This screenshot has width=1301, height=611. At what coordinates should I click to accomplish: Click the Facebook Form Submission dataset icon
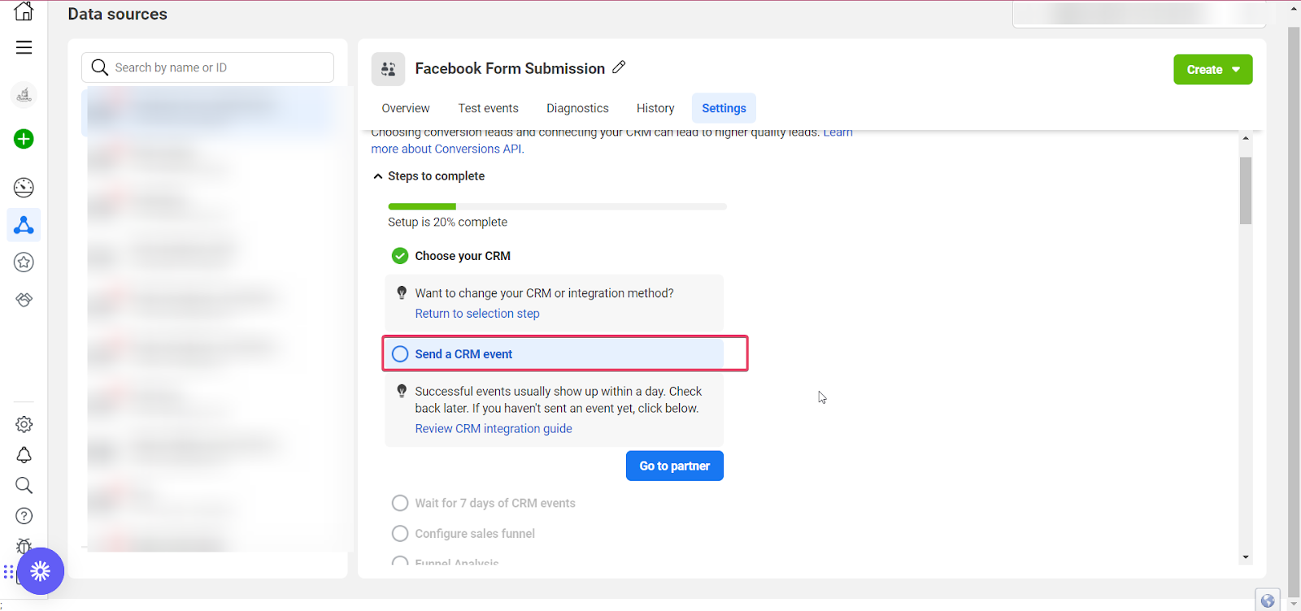pyautogui.click(x=389, y=69)
